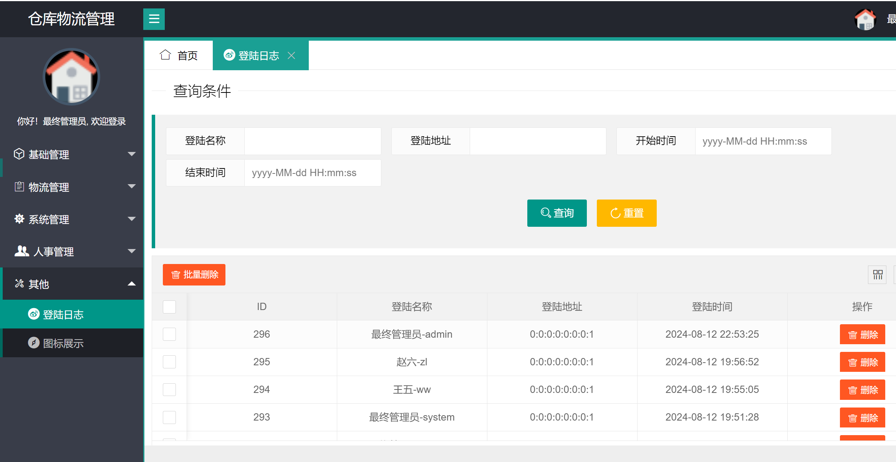Click the clipboard icon beside 物流管理
The width and height of the screenshot is (896, 462).
[19, 186]
